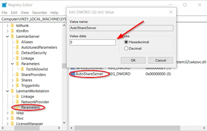
Task: Open the View menu
Action: (25, 13)
